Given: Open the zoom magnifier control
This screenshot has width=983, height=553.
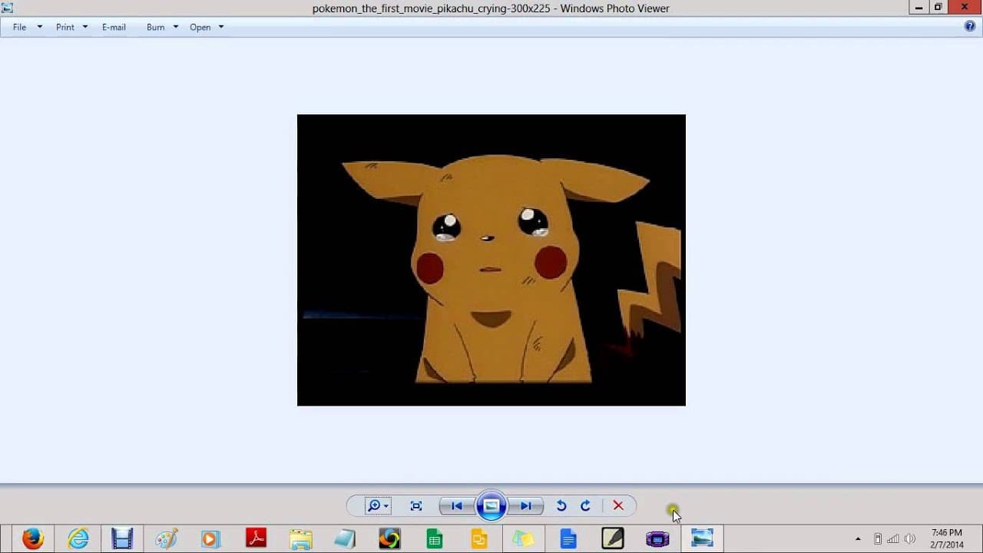Looking at the screenshot, I should (377, 505).
